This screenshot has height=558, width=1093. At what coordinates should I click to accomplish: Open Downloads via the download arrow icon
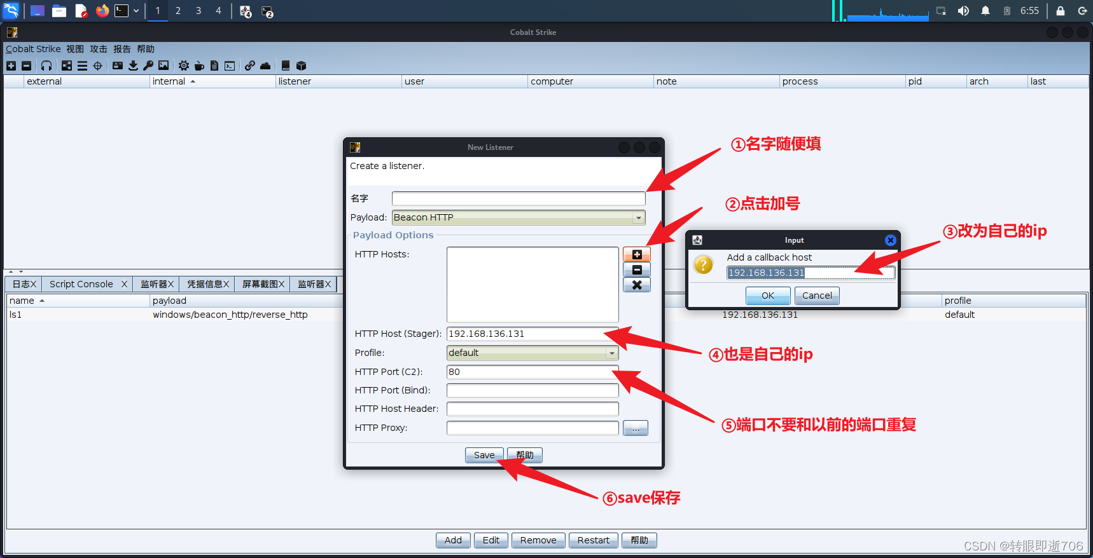pyautogui.click(x=133, y=65)
